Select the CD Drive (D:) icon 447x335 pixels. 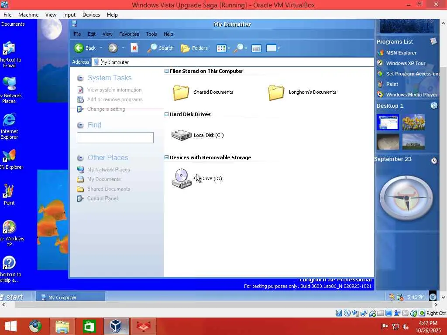(x=182, y=178)
